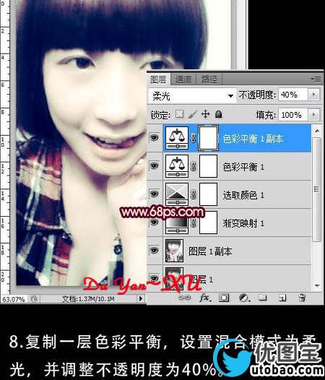Open the fx layer style menu
Screen dimensions: 325x380
click(x=205, y=298)
